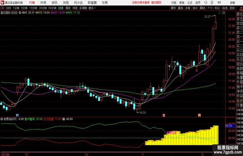Click the 预 event marker below chart
243x156 pixels.
[199, 115]
